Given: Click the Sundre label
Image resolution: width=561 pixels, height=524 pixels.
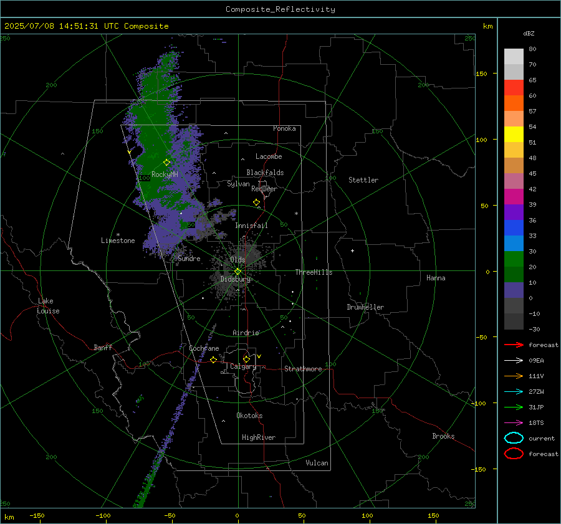Looking at the screenshot, I should [x=189, y=259].
